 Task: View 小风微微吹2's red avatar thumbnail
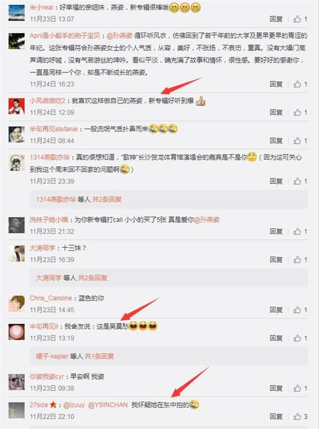pos(16,106)
